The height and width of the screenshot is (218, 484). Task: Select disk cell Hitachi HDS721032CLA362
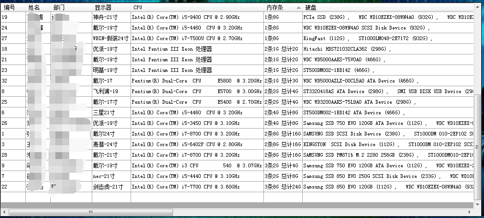coord(388,49)
